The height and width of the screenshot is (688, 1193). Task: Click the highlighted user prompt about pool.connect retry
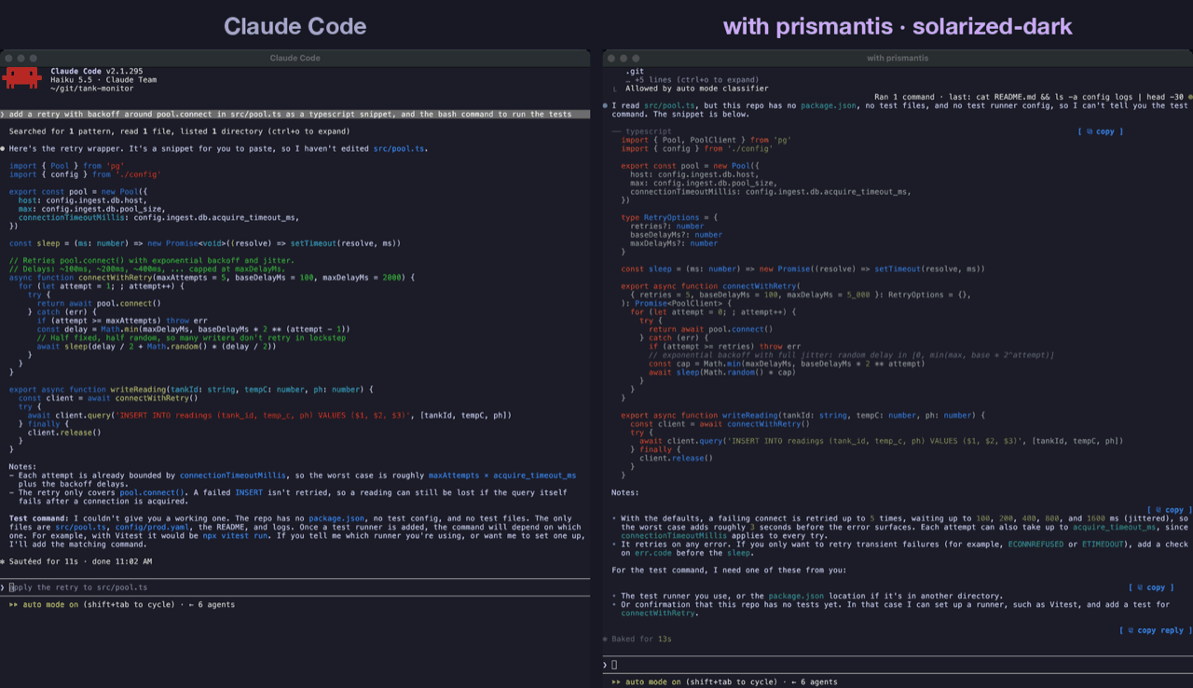pos(295,114)
